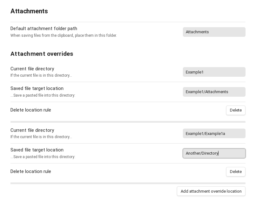The image size is (255, 205).
Task: Click the default attachment folder path field
Action: click(214, 32)
